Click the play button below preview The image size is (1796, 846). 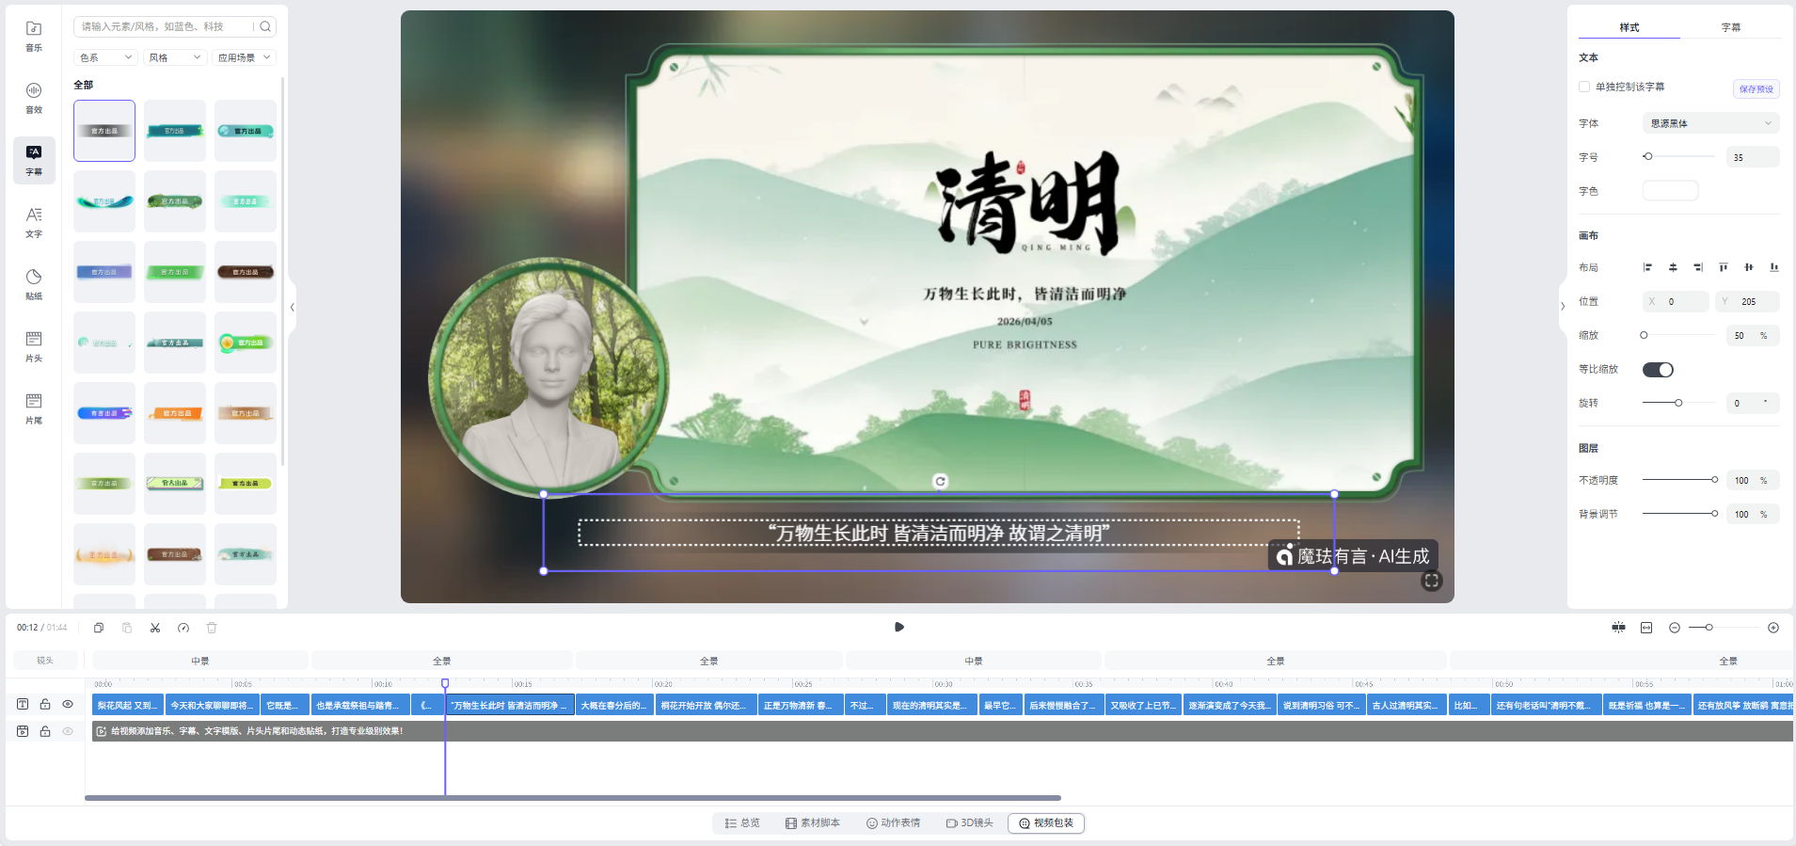pyautogui.click(x=899, y=627)
